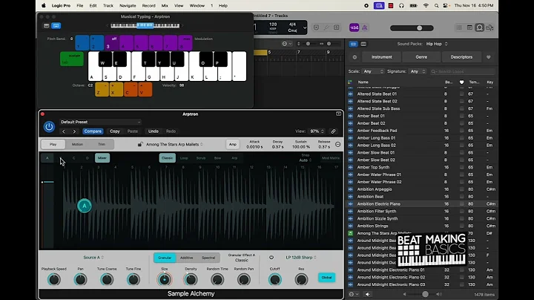Screen dimensions: 534x300
Task: Click the lock icon beside sample name
Action: coord(140,144)
